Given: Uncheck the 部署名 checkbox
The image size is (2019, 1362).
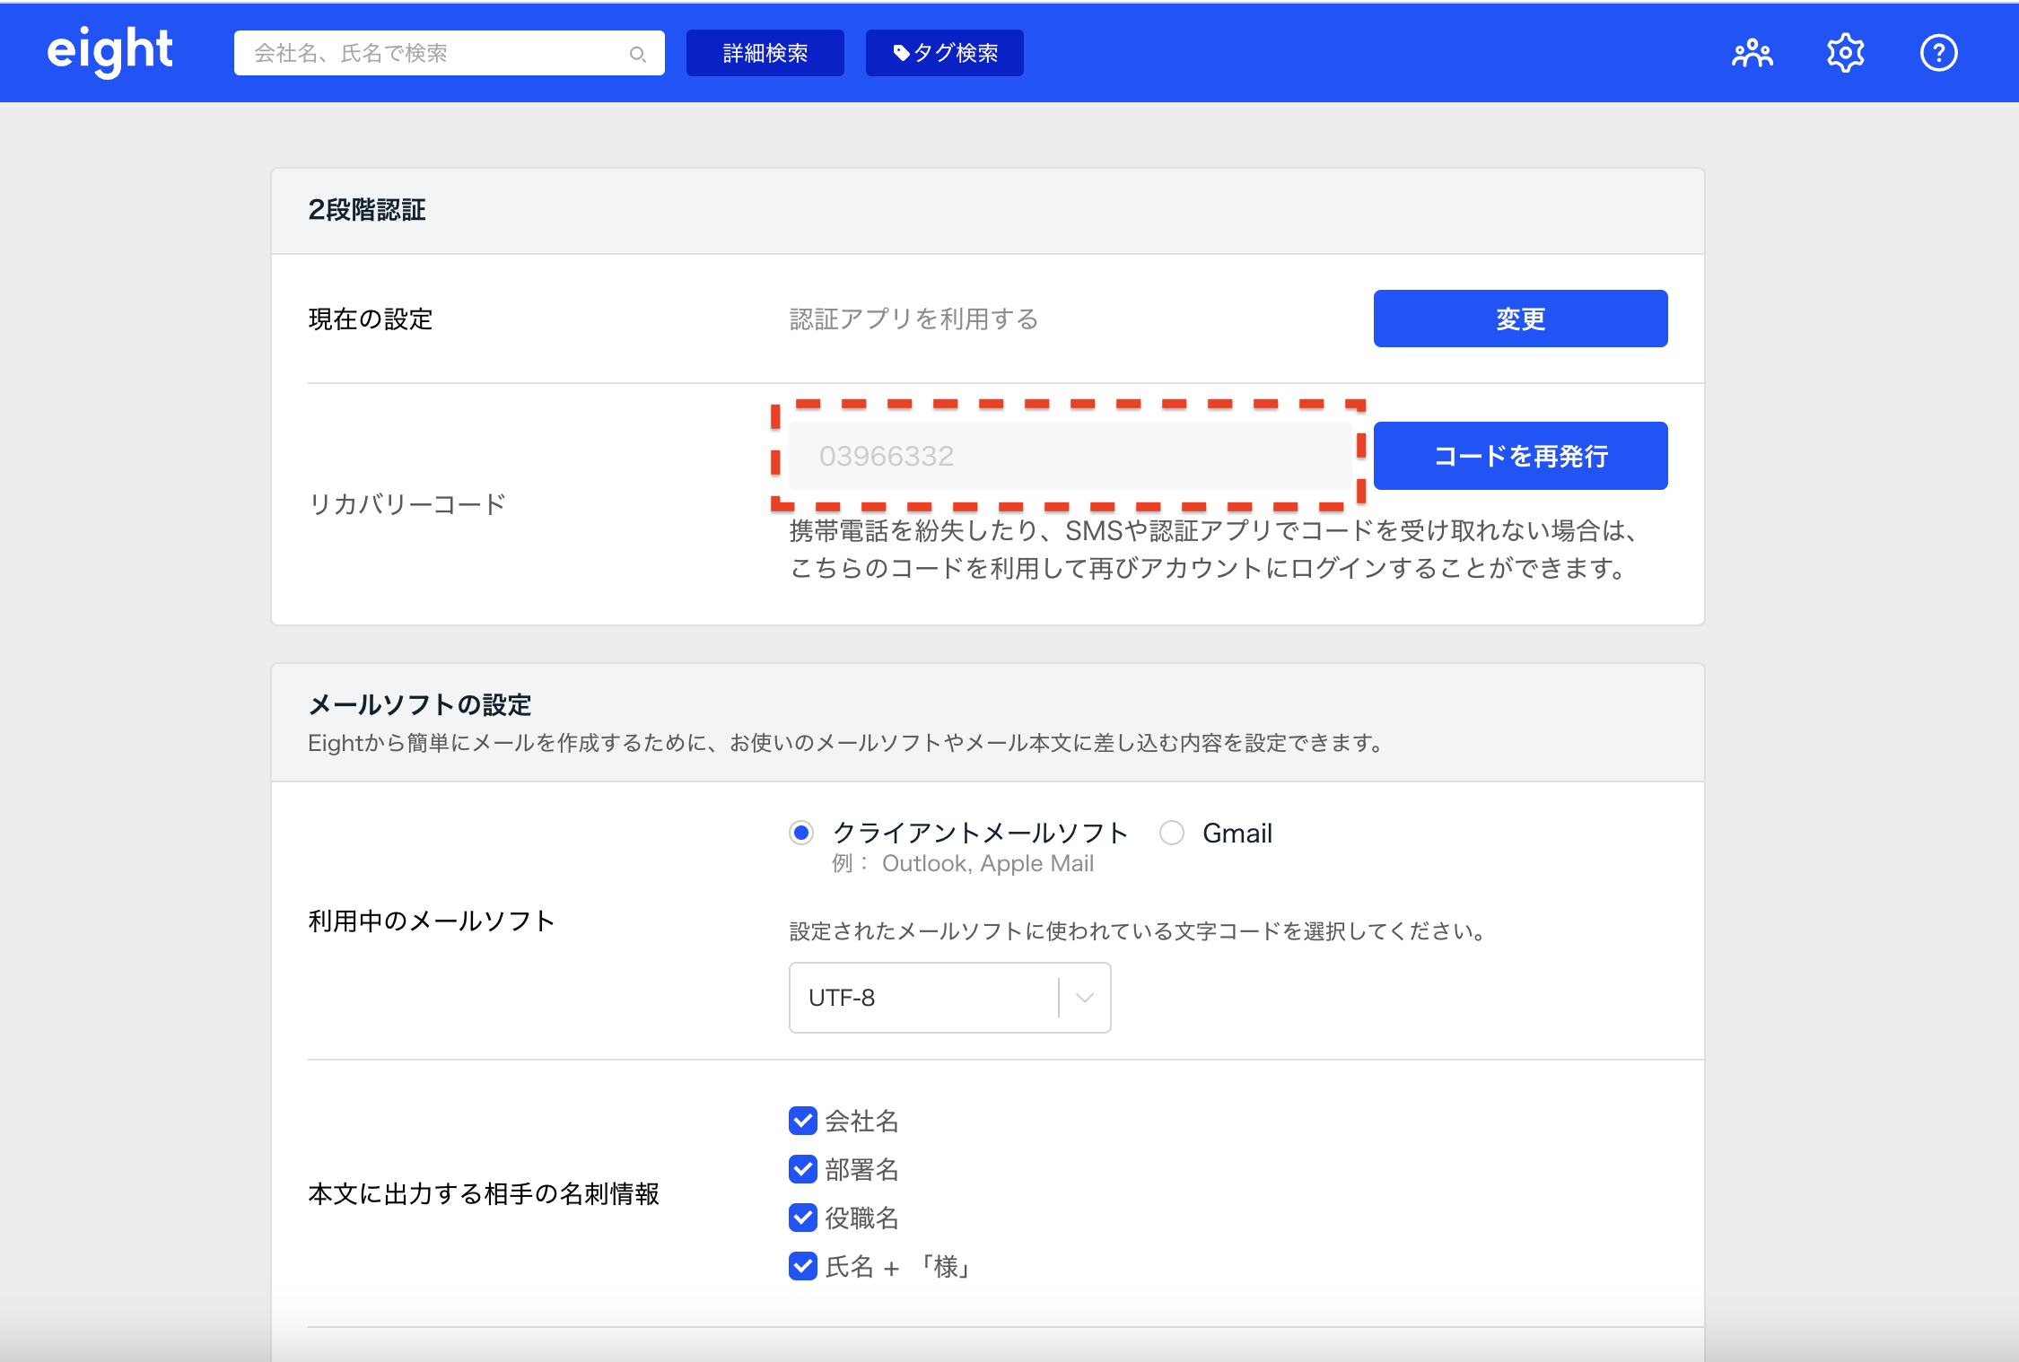Looking at the screenshot, I should (x=802, y=1169).
